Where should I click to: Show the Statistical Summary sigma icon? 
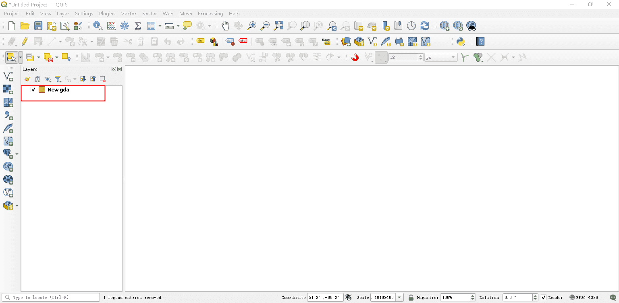pos(138,26)
